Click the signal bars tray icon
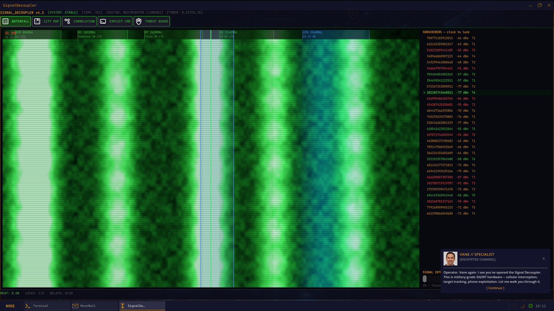This screenshot has width=554, height=311. click(x=522, y=306)
